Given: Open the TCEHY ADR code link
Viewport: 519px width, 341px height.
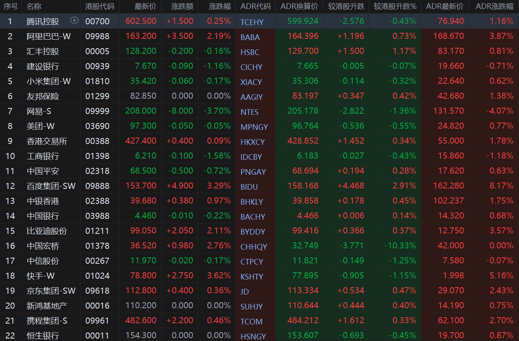Looking at the screenshot, I should pyautogui.click(x=252, y=22).
